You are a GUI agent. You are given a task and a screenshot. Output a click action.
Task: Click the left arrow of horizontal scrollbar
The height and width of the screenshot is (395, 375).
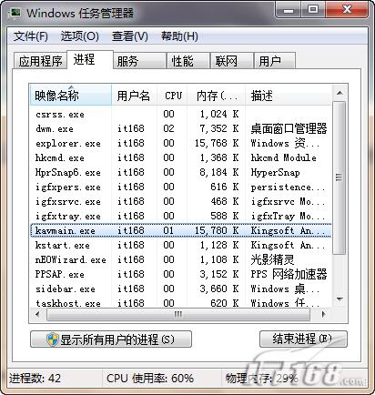[x=38, y=314]
